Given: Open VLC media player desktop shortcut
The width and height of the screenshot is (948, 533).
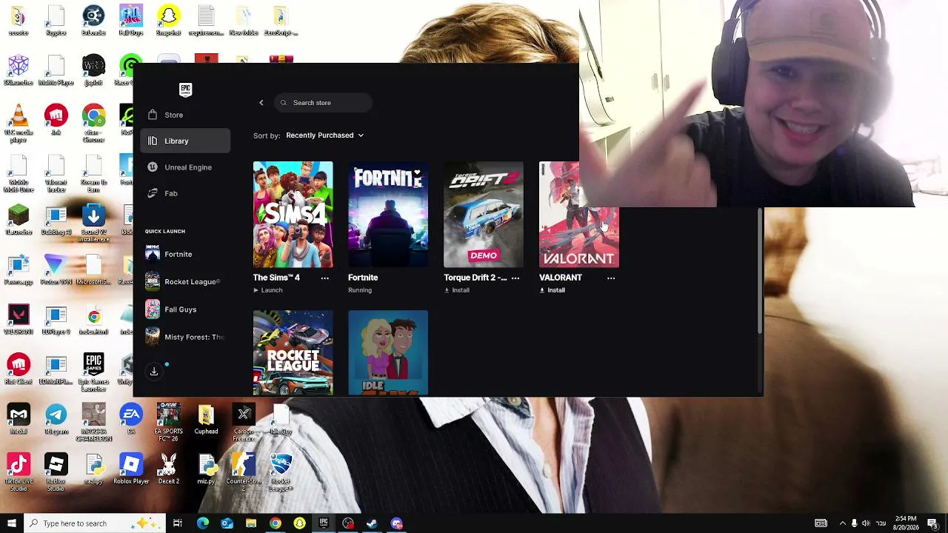Looking at the screenshot, I should (19, 124).
